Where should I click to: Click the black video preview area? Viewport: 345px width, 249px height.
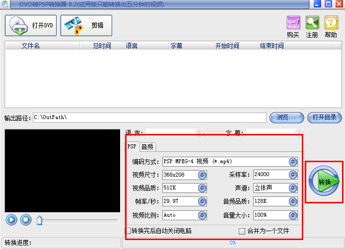[63, 171]
